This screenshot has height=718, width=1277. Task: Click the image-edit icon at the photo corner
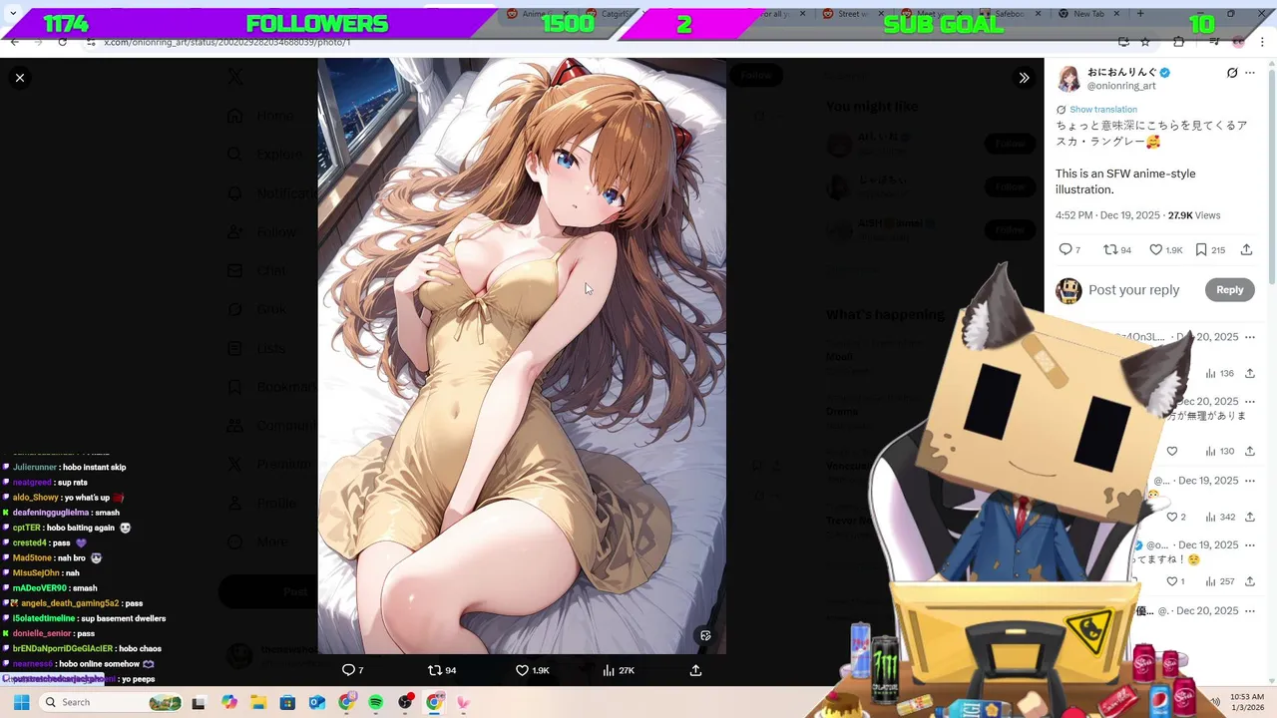(x=705, y=635)
